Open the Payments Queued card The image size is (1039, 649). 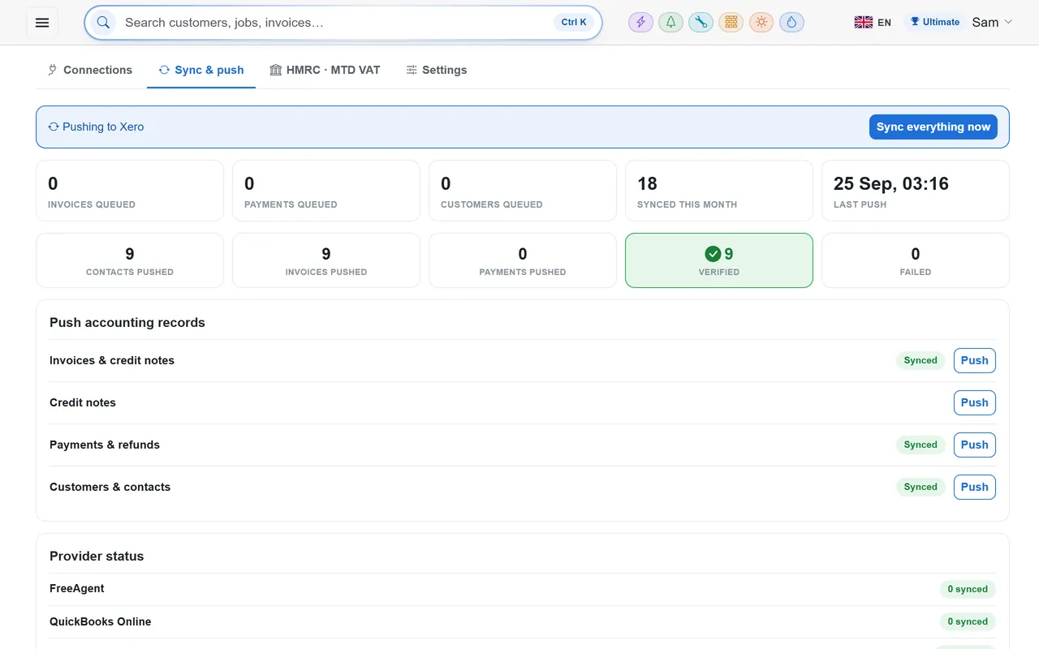click(x=326, y=191)
